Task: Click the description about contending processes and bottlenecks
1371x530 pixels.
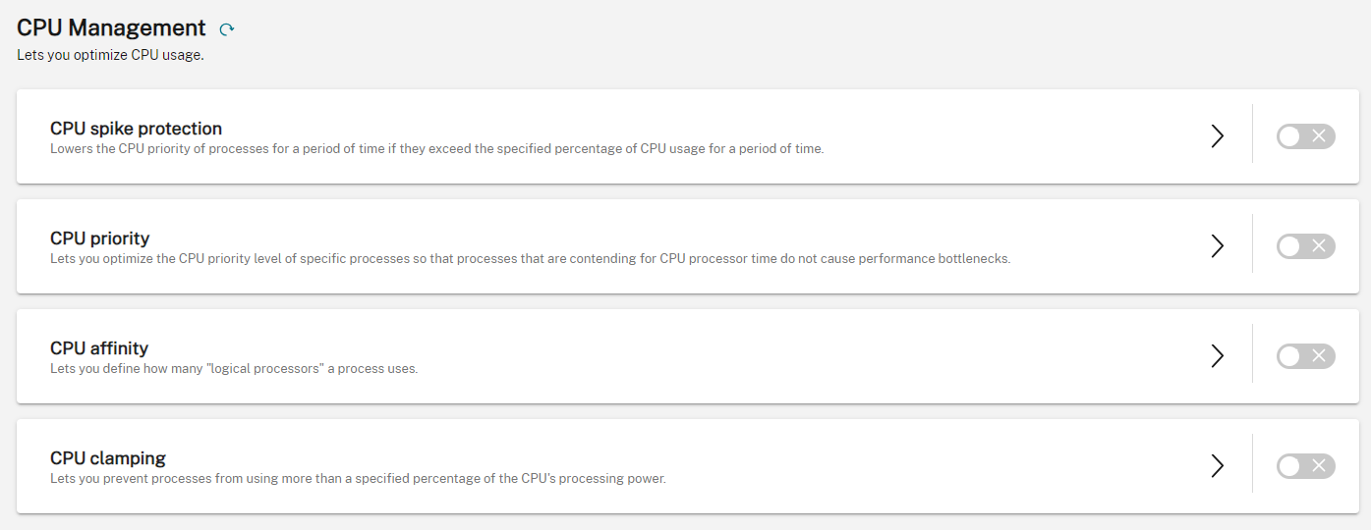Action: (x=530, y=259)
